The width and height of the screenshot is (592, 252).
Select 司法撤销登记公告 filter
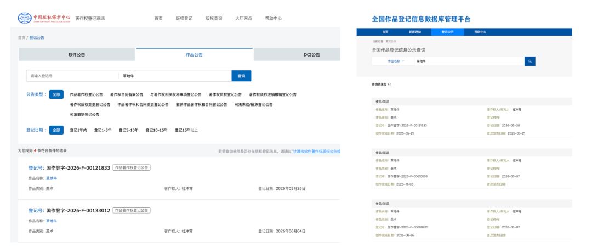84,114
